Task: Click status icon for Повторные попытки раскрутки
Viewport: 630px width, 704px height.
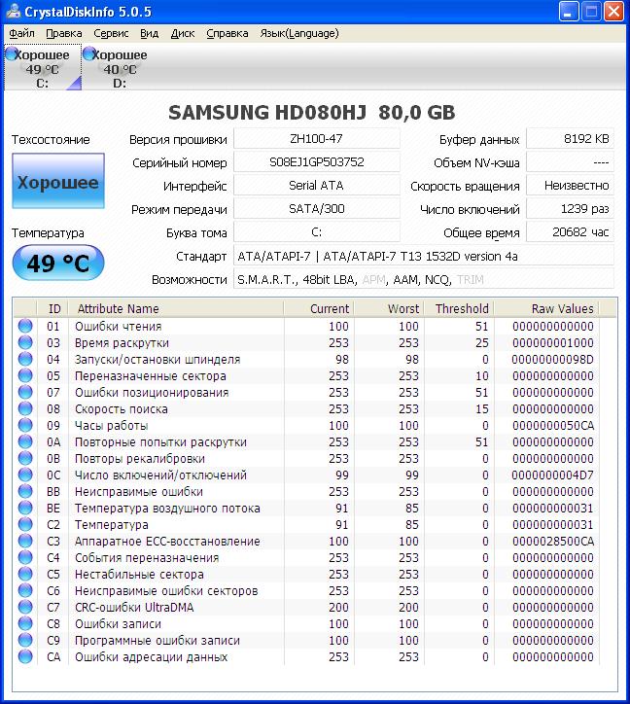Action: pyautogui.click(x=25, y=441)
